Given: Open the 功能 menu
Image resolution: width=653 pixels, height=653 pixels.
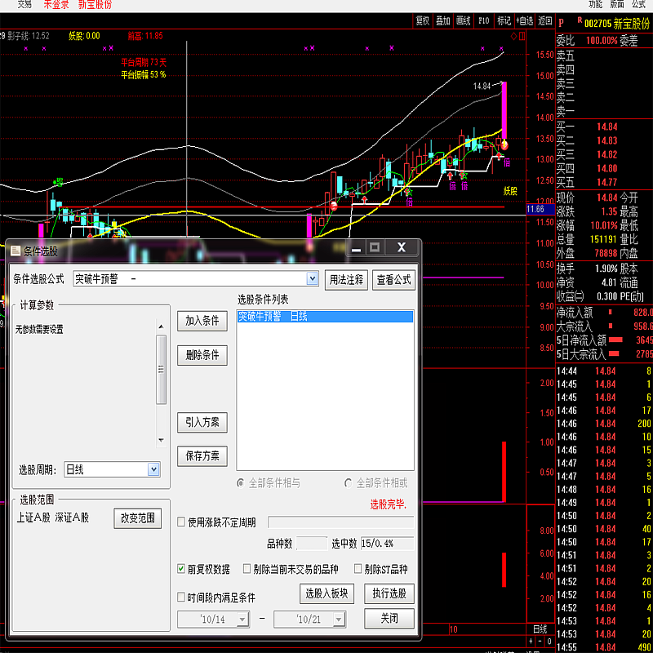Looking at the screenshot, I should (595, 5).
